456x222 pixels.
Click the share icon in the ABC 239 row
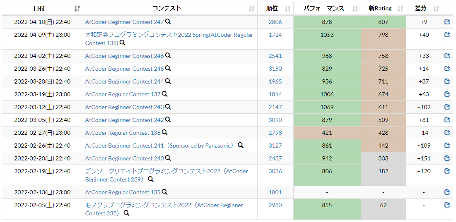coord(447,171)
